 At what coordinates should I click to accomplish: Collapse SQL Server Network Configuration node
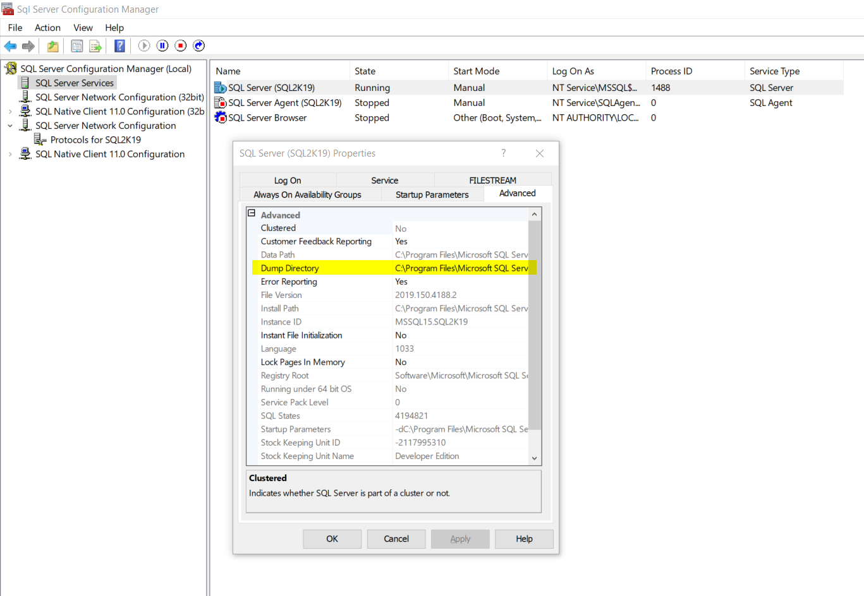click(x=10, y=126)
